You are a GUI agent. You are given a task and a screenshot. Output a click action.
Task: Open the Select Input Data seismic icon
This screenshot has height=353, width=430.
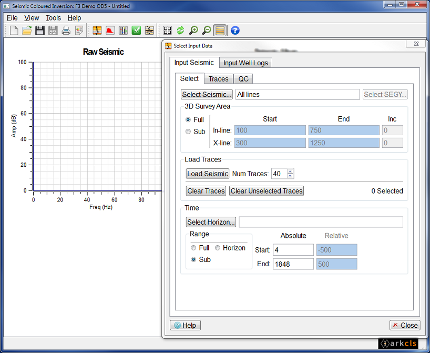pos(97,30)
